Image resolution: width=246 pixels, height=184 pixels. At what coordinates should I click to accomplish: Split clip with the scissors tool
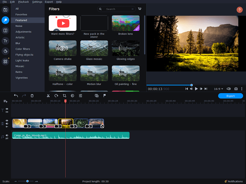48,96
